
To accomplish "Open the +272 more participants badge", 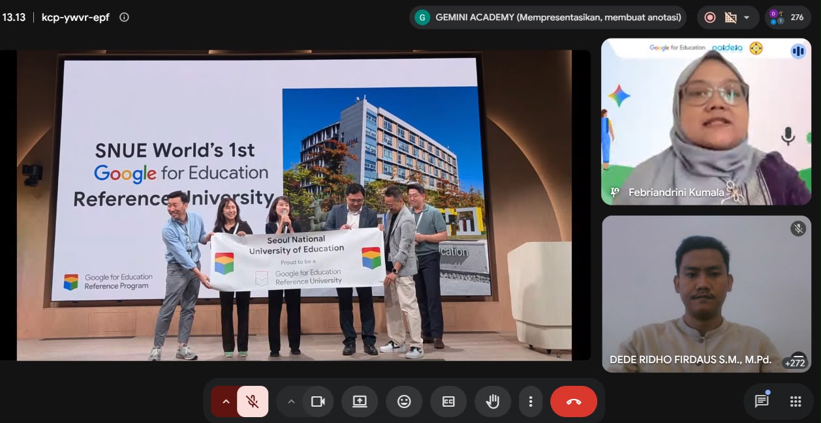I will [796, 362].
